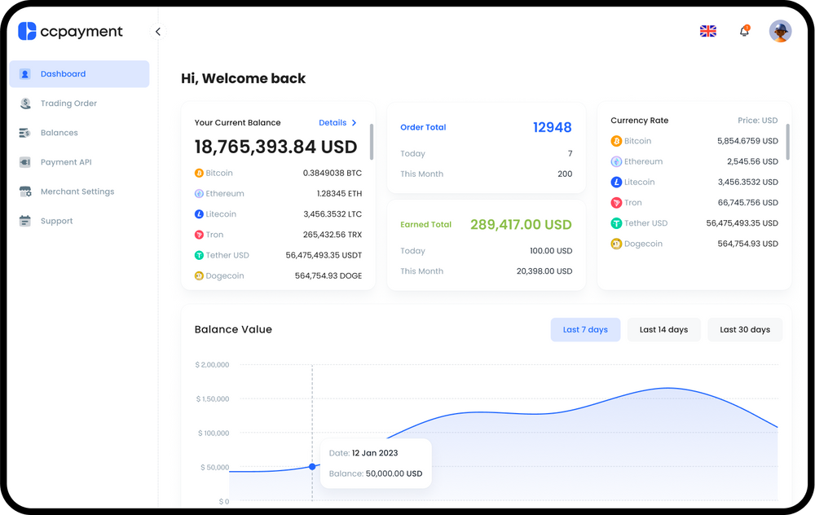Click the 5,854.6759 USD Bitcoin rate
Screen dimensions: 815x515
pyautogui.click(x=747, y=141)
